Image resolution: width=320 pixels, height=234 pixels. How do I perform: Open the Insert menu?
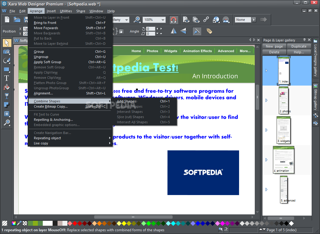51,11
